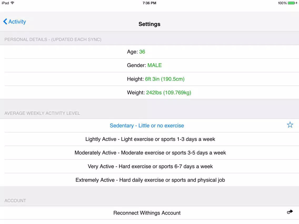Image resolution: width=299 pixels, height=224 pixels.
Task: Tap the 100% battery percentage
Action: (282, 3)
